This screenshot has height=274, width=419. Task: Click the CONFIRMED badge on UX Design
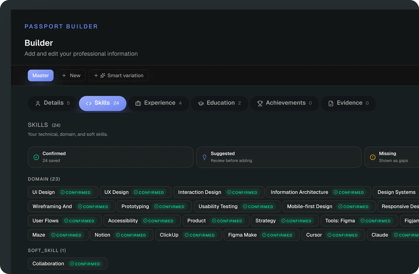[149, 192]
